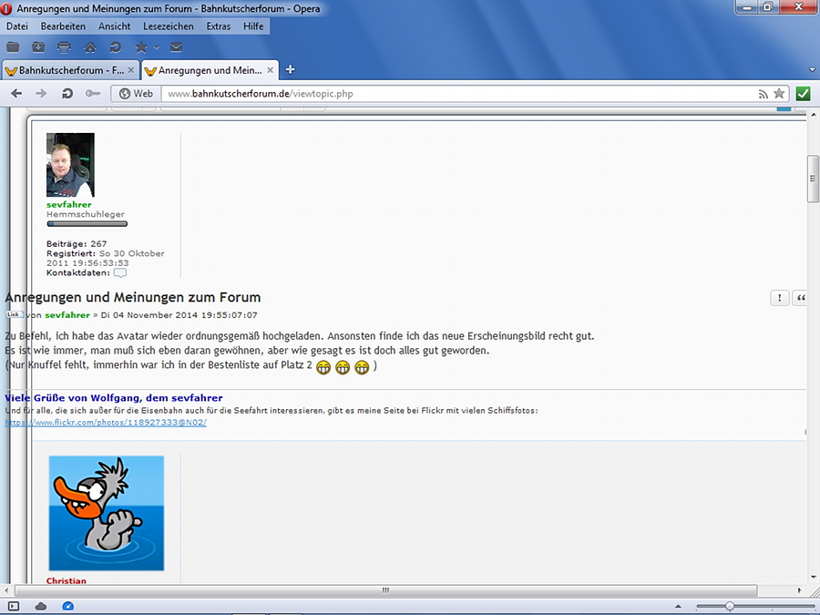Expand the closed tabs dropdown arrow
The height and width of the screenshot is (615, 820).
click(812, 70)
